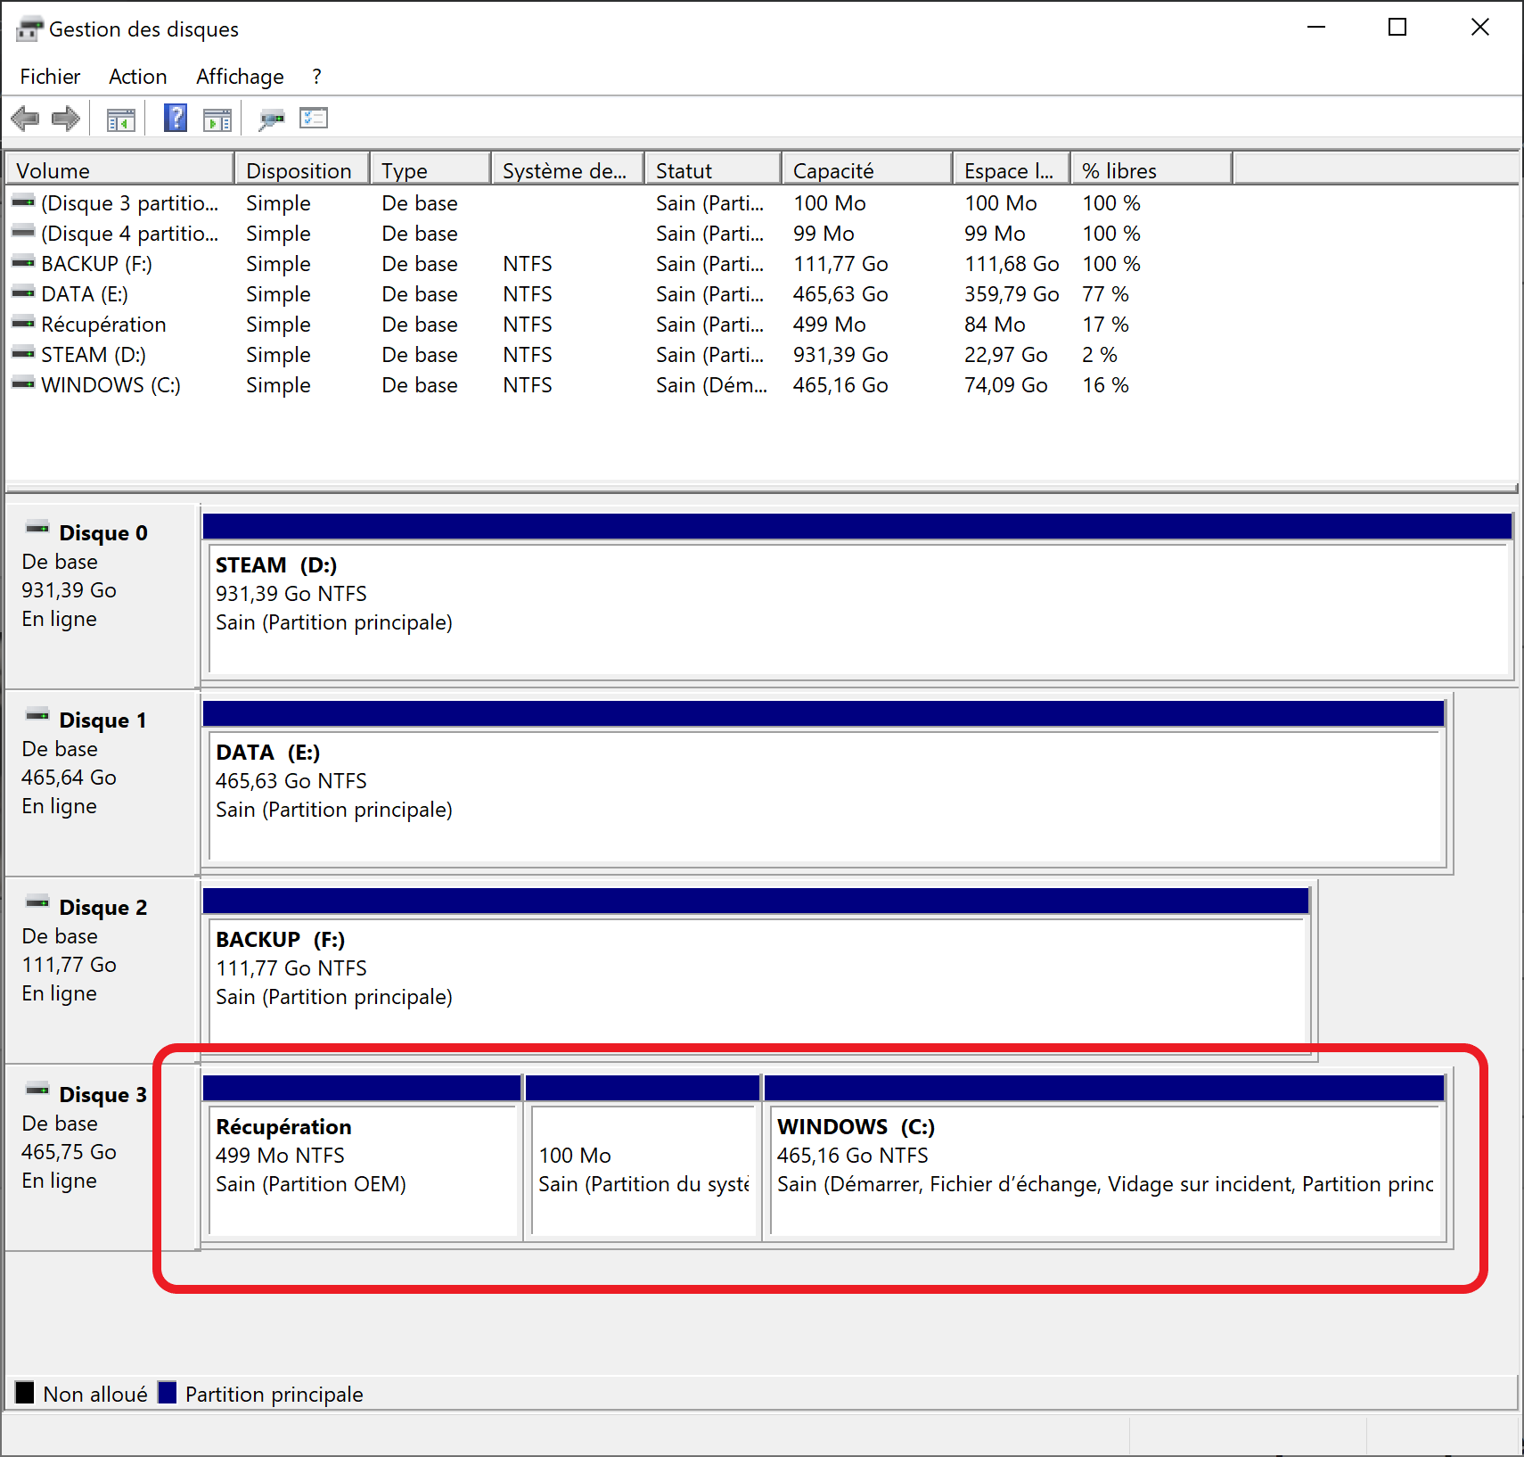Toggle the Action pane toolbar icon
1524x1457 pixels.
coord(217,119)
